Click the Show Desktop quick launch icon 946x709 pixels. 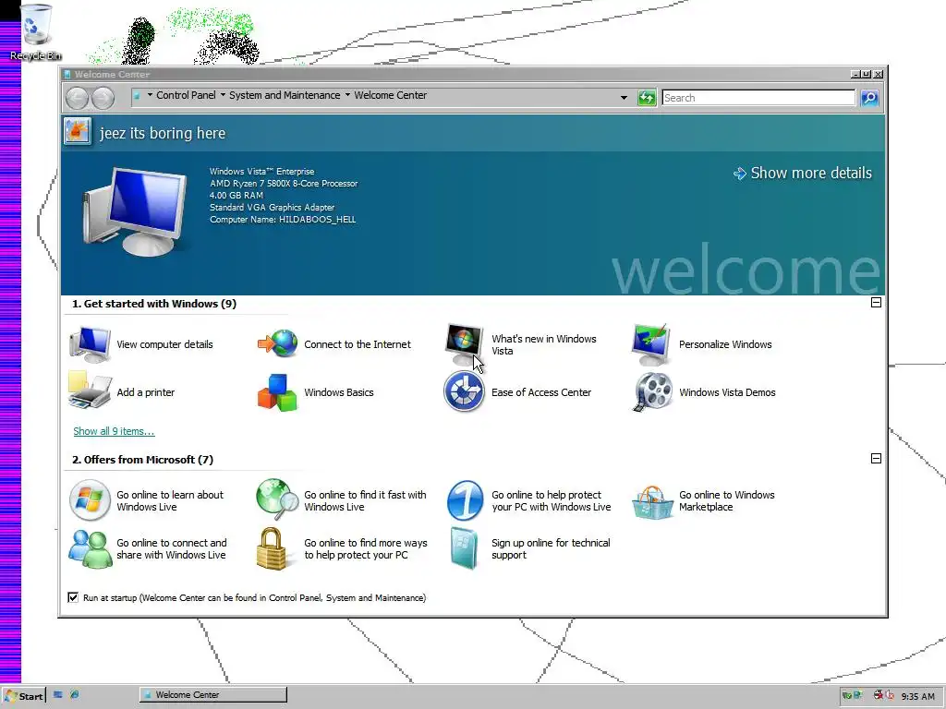(58, 695)
